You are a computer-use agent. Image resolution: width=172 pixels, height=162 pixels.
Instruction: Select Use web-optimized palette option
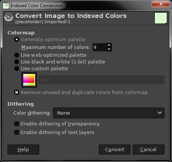(16, 55)
